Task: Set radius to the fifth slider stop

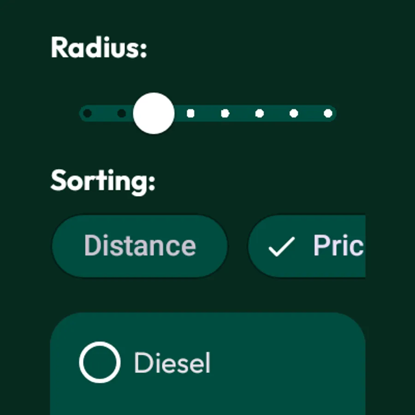Action: (225, 113)
